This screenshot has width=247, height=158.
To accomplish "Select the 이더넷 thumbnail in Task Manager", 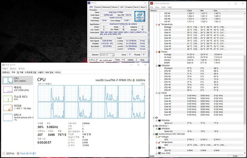I will tap(8, 108).
